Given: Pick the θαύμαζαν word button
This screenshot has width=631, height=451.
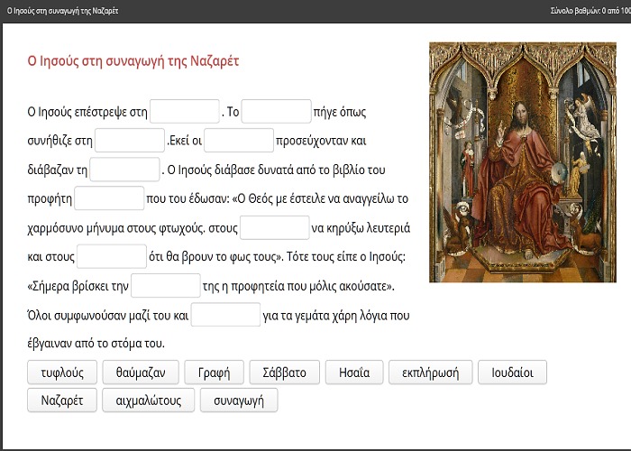Looking at the screenshot, I should (x=141, y=373).
